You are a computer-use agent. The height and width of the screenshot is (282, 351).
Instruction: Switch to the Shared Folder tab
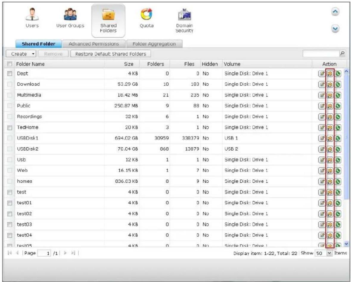(x=38, y=44)
